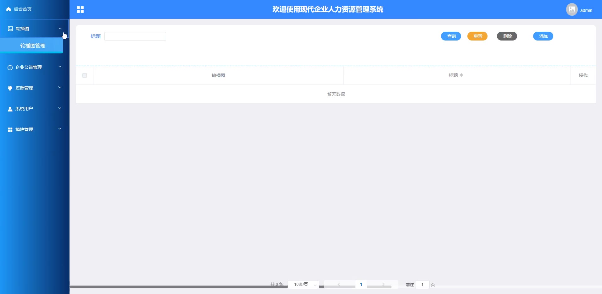Select the 轮播图管理 submenu item
The image size is (602, 294).
coord(31,46)
